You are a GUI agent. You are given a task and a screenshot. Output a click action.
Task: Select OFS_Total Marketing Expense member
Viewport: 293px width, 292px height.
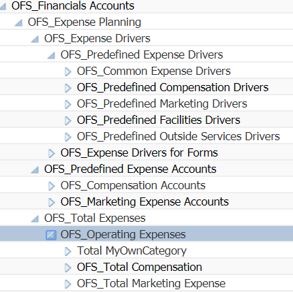[x=151, y=284]
